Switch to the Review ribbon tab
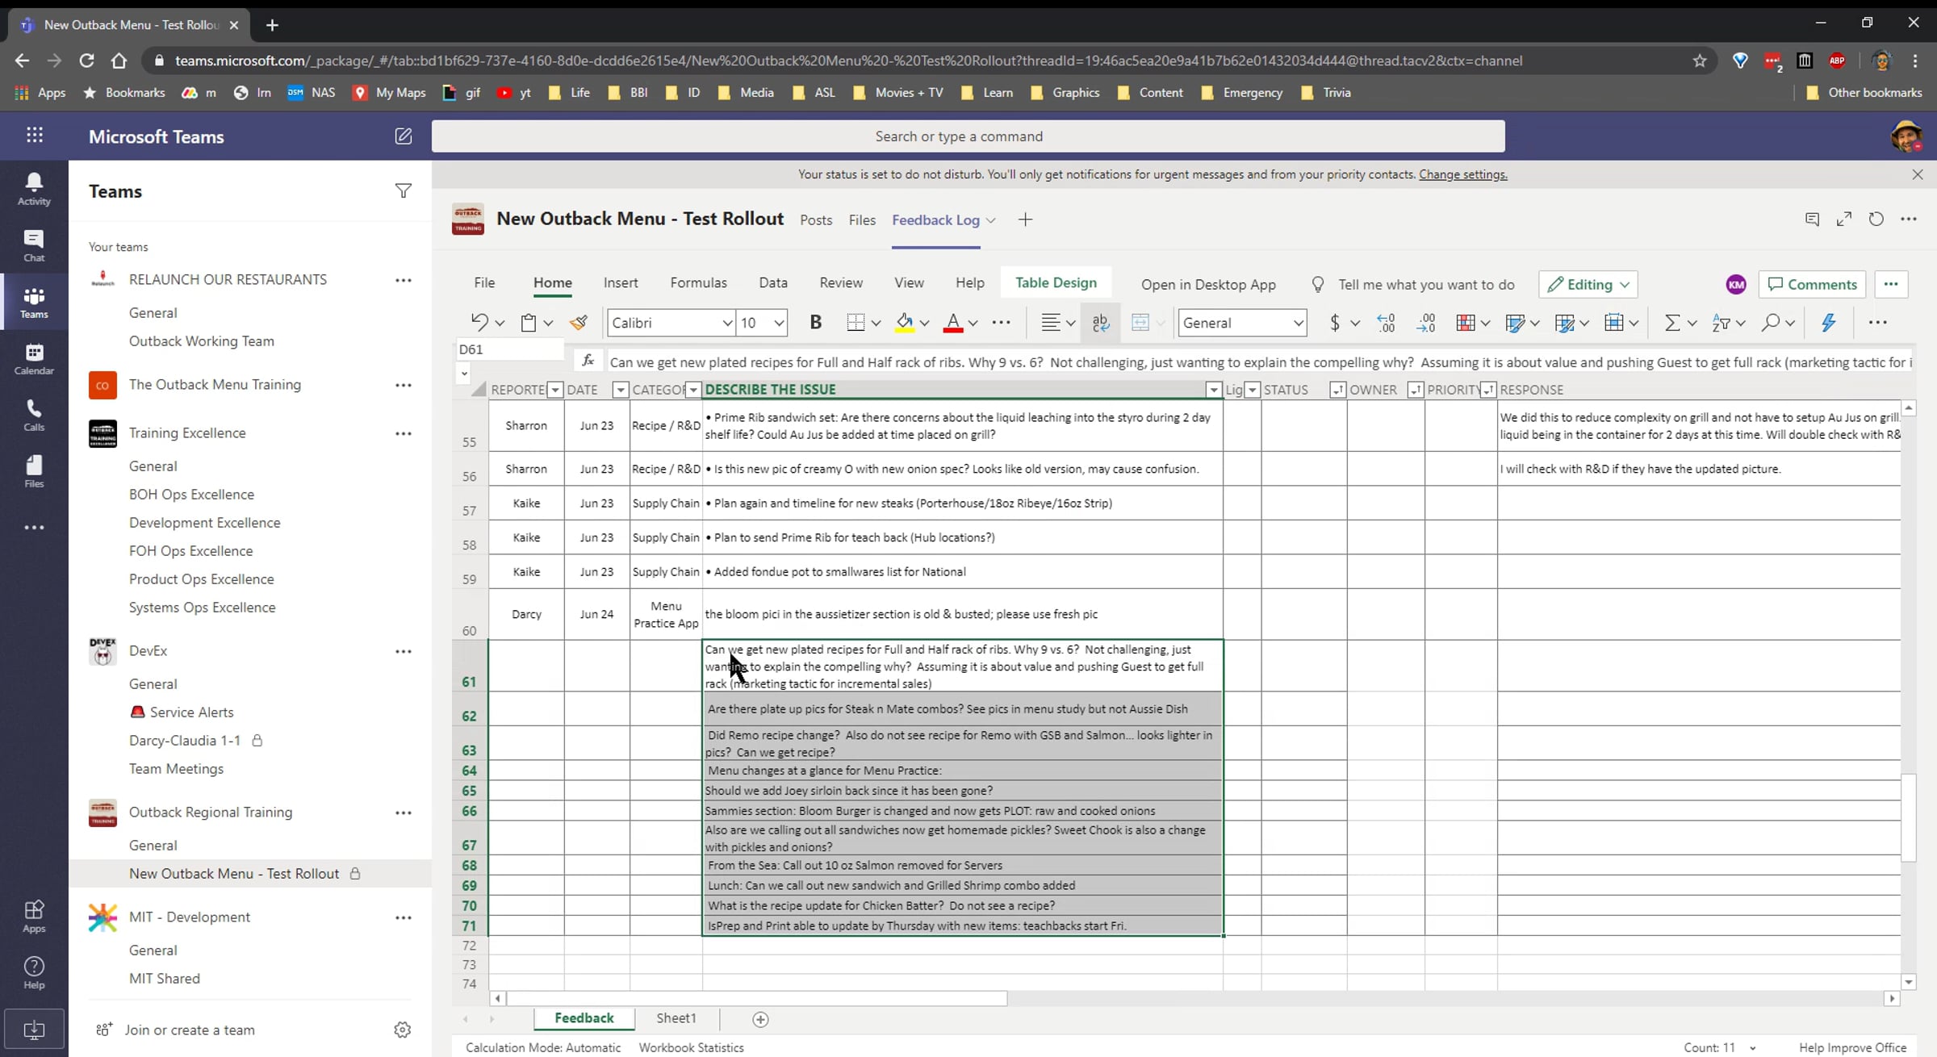The height and width of the screenshot is (1057, 1937). pos(841,282)
